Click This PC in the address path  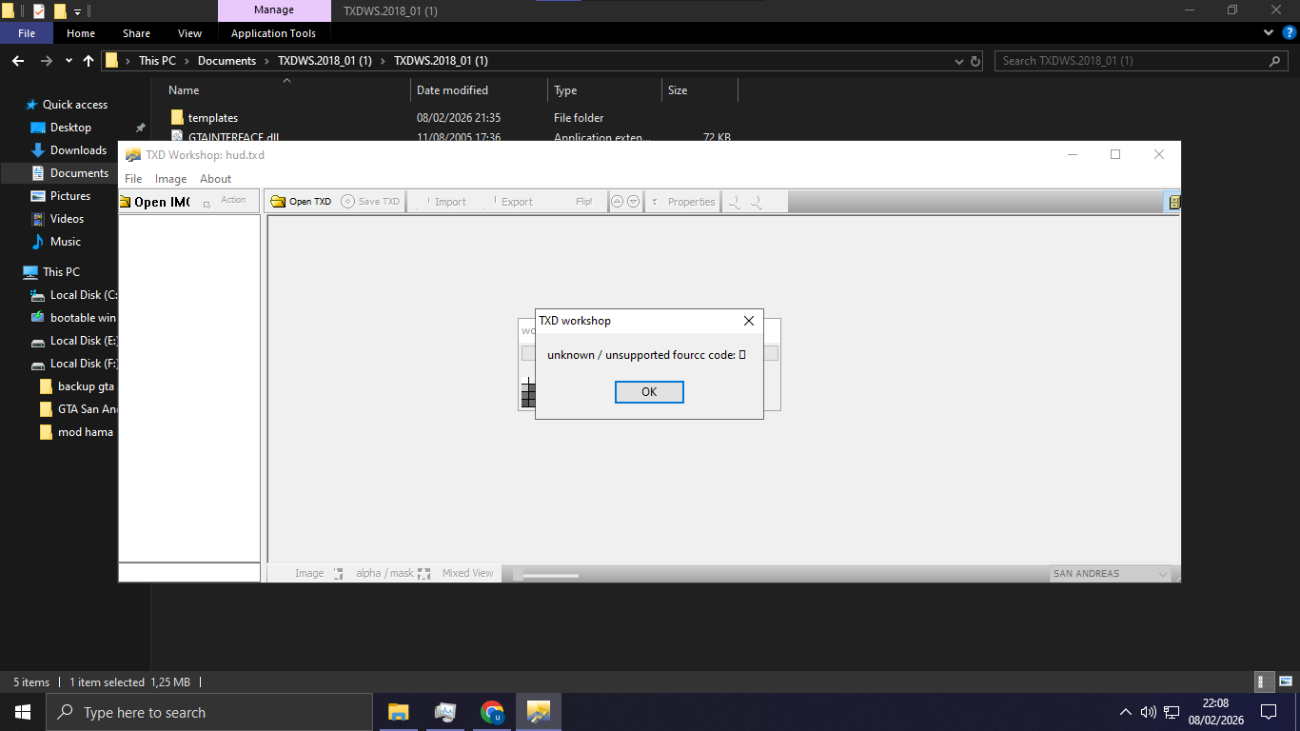157,61
